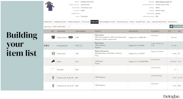The image size is (183, 99).
Task: Click the edit pencil icon on Lining polyester row
Action: pyautogui.click(x=45, y=46)
